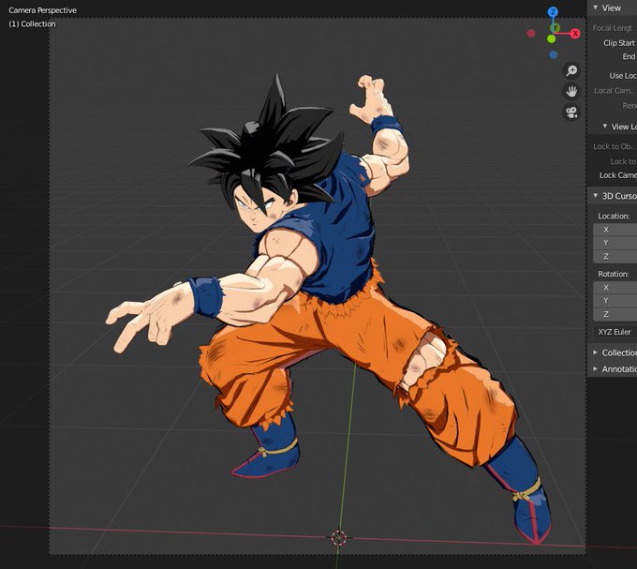The image size is (637, 569).
Task: Click the Location: heading
Action: pos(614,216)
